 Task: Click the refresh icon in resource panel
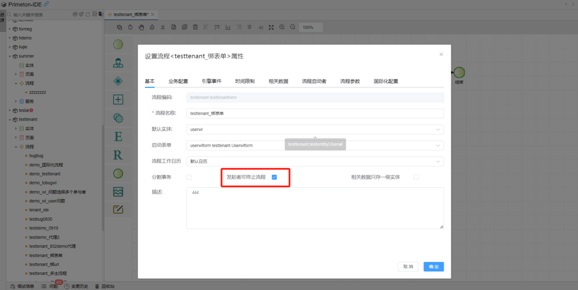point(88,14)
